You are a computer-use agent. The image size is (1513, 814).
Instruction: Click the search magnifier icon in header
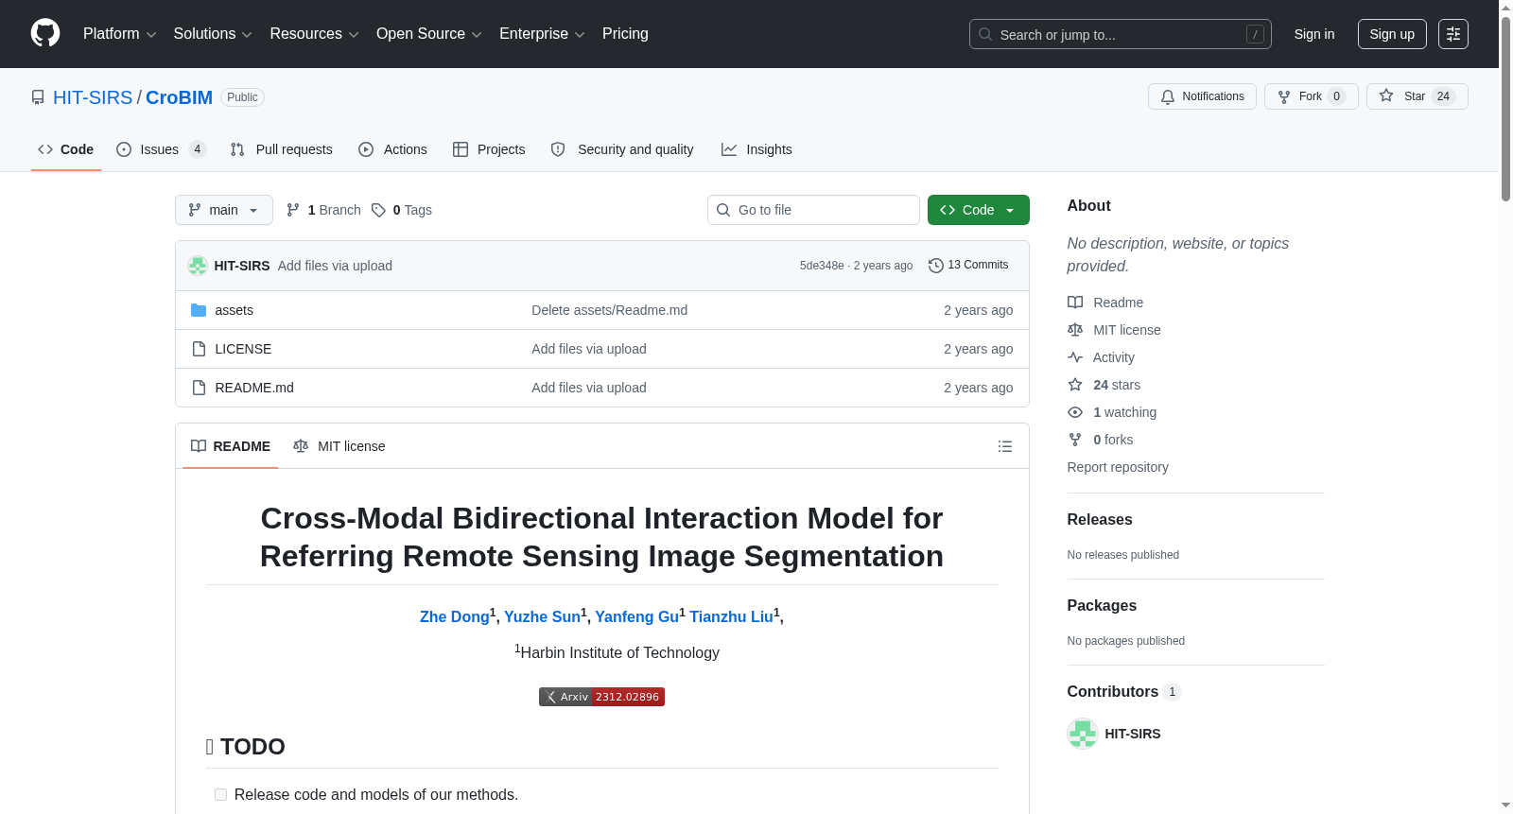pyautogui.click(x=985, y=34)
